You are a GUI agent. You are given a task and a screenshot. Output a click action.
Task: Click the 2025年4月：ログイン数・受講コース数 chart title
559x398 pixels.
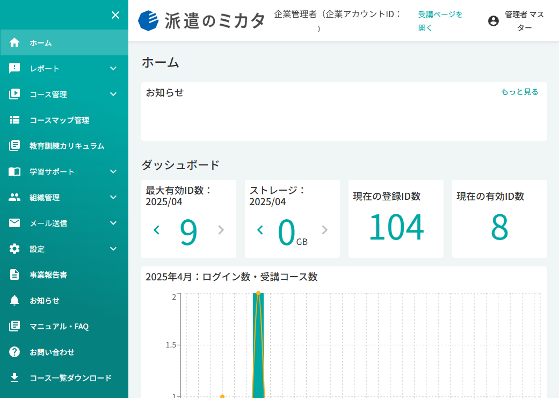point(231,277)
